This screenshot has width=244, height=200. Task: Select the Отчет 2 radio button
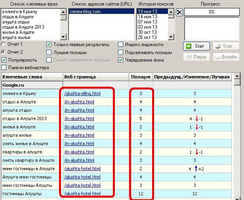(3, 52)
